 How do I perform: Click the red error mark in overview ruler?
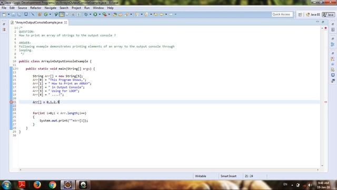[325, 102]
